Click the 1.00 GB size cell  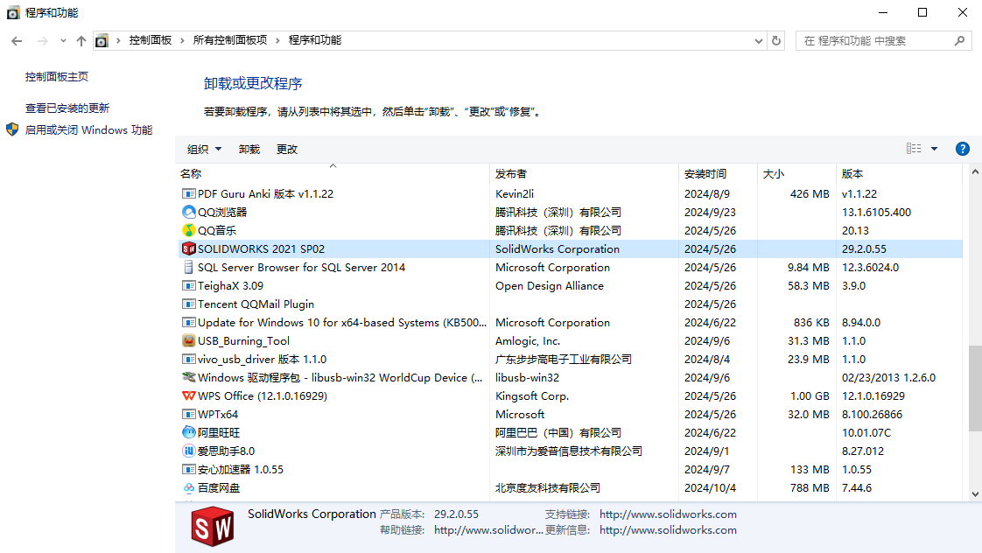click(x=810, y=395)
